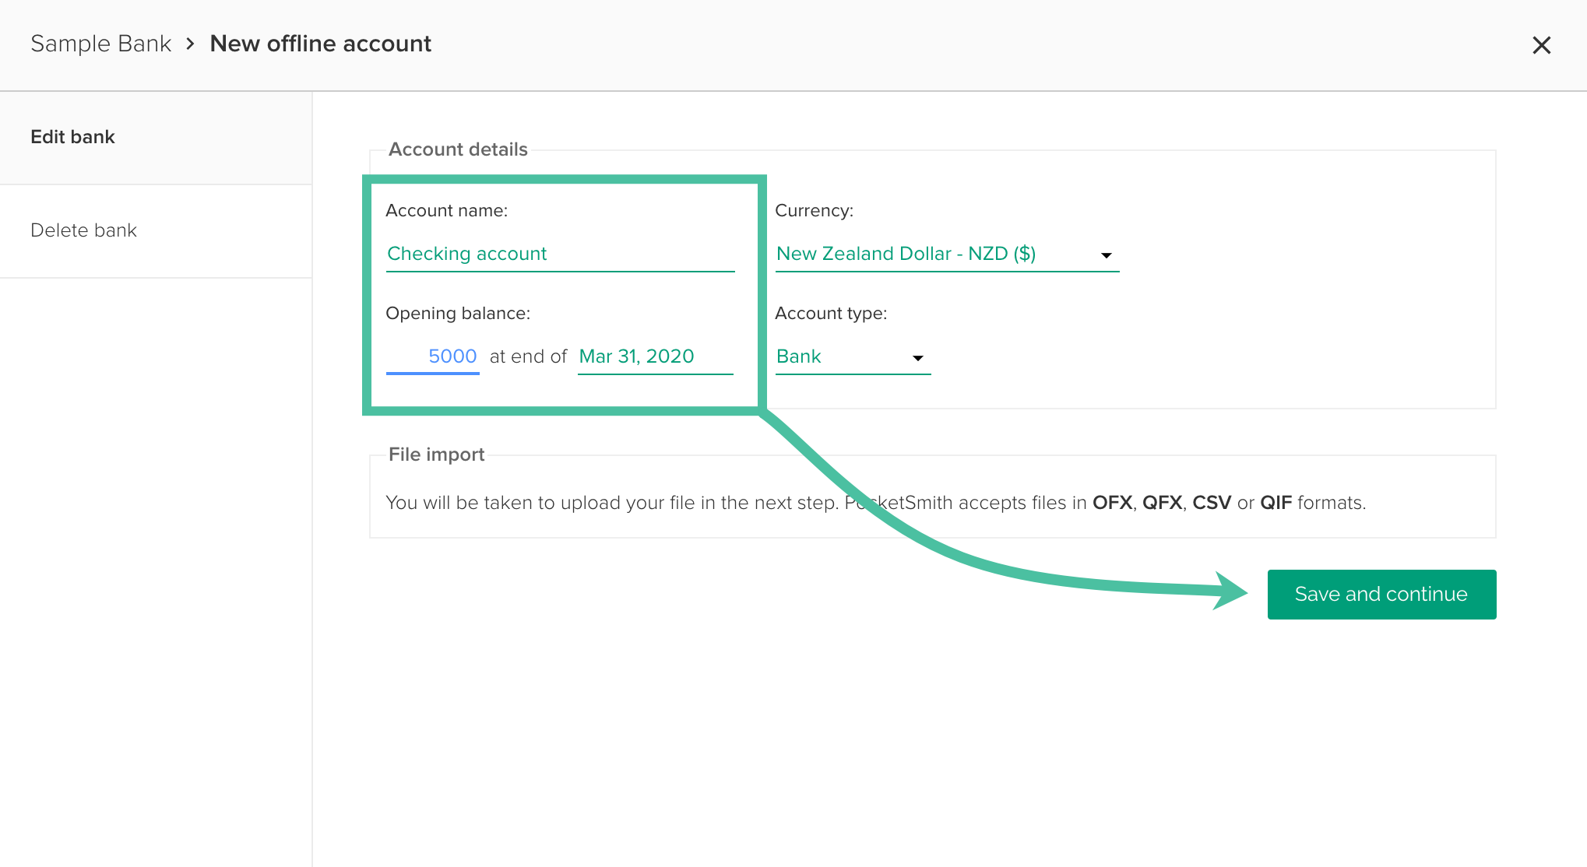
Task: Click the New offline account title
Action: pyautogui.click(x=320, y=44)
